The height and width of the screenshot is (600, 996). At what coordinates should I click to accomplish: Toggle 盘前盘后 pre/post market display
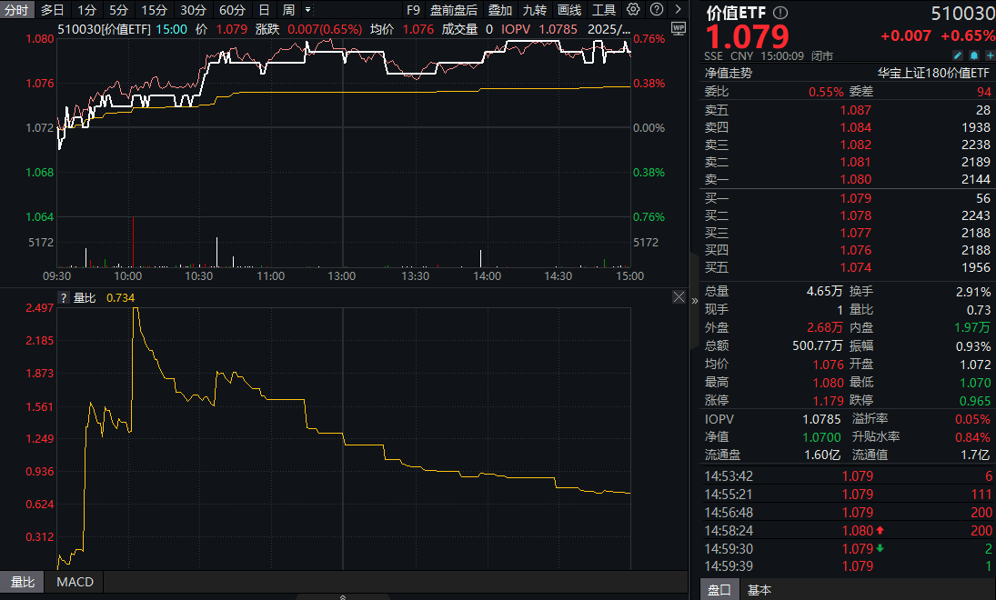(x=454, y=9)
